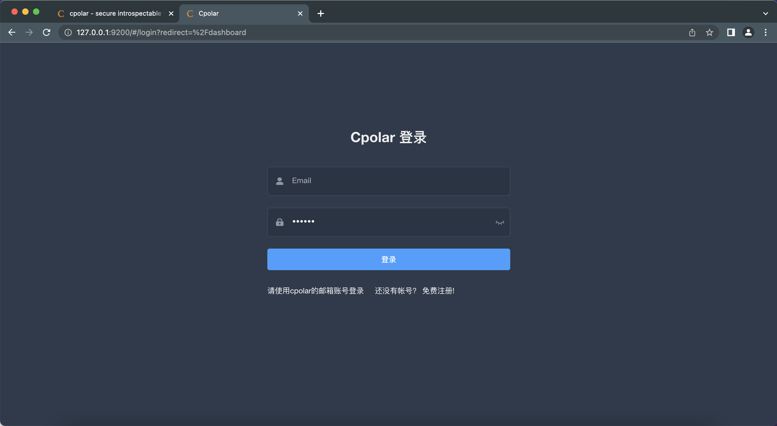Open the browser profile icon
Viewport: 777px width, 426px height.
(748, 32)
